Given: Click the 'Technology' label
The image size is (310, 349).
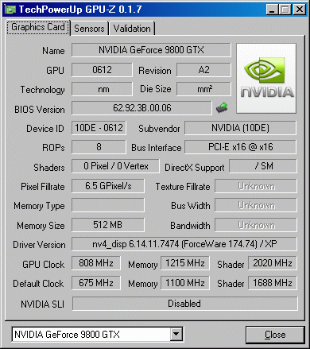Looking at the screenshot, I should [43, 90].
